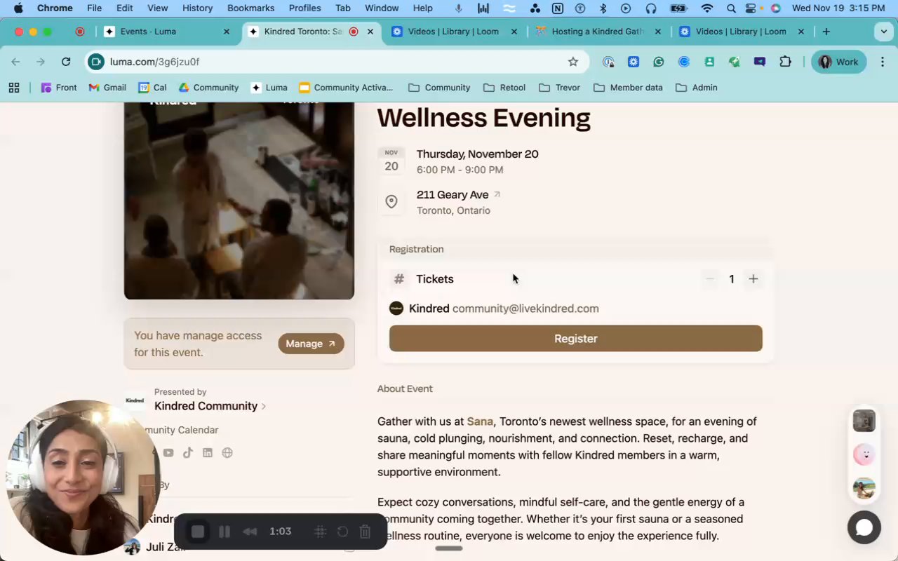This screenshot has width=898, height=561.
Task: Open the Loom extension icon in toolbar
Action: point(634,62)
